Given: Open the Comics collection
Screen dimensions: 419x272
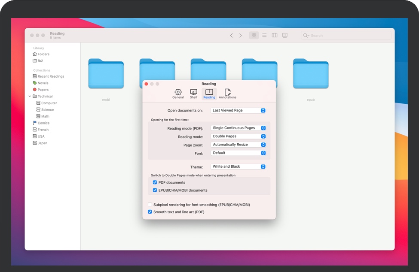Looking at the screenshot, I should [43, 123].
